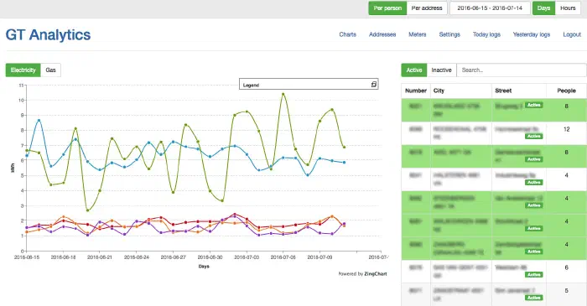Switch to Per address view
The height and width of the screenshot is (306, 587).
pos(427,8)
